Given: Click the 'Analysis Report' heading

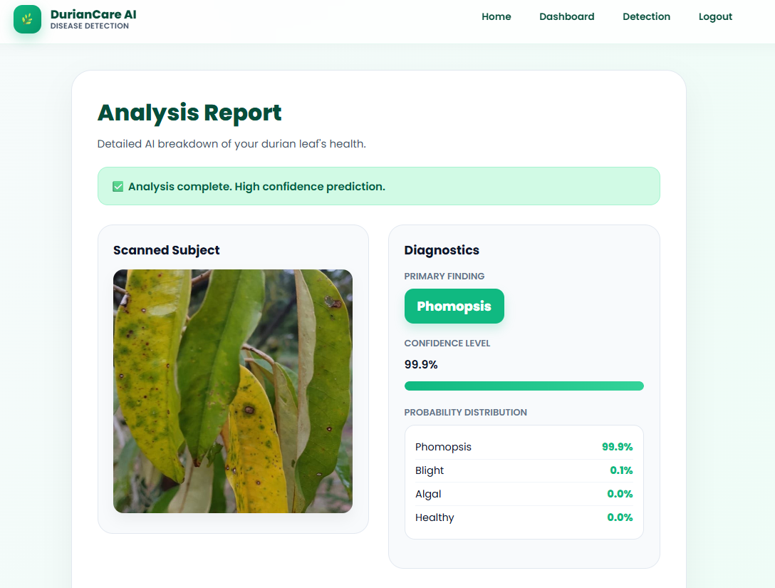Looking at the screenshot, I should (x=189, y=113).
